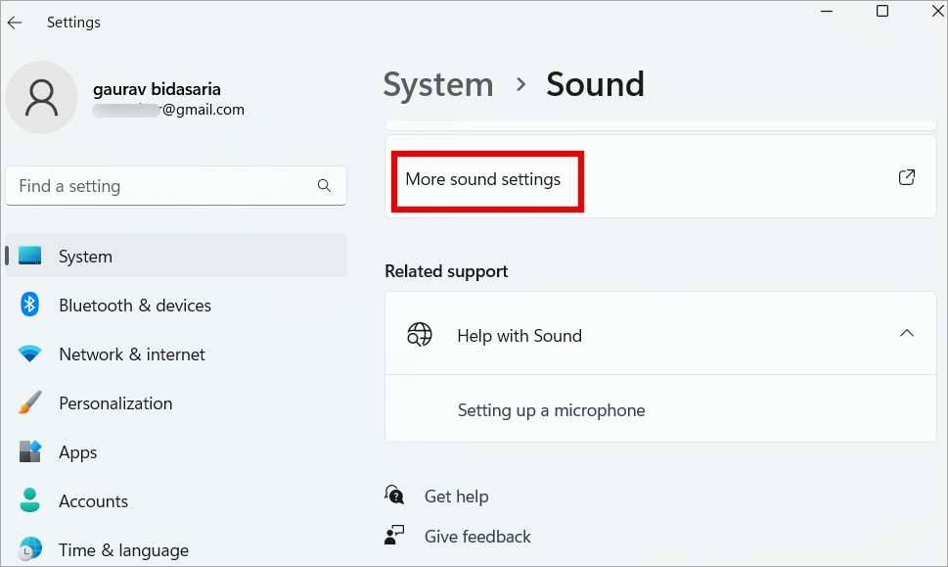The width and height of the screenshot is (948, 567).
Task: Click the Give feedback link
Action: pos(477,537)
